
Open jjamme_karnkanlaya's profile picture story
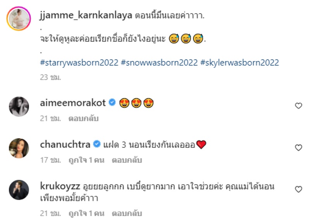pos(19,19)
